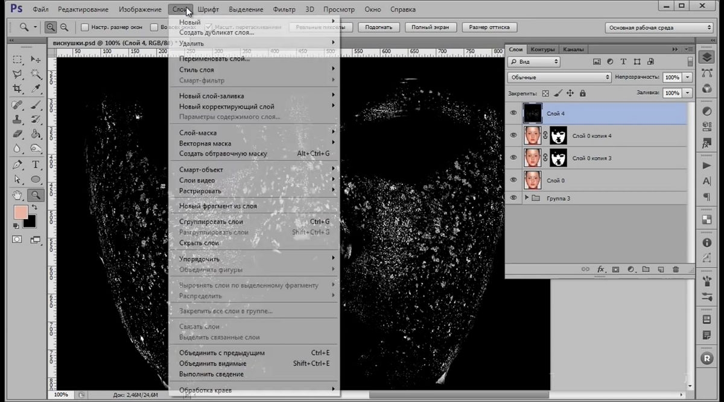Switch to the Каналы tab
This screenshot has width=724, height=402.
573,49
